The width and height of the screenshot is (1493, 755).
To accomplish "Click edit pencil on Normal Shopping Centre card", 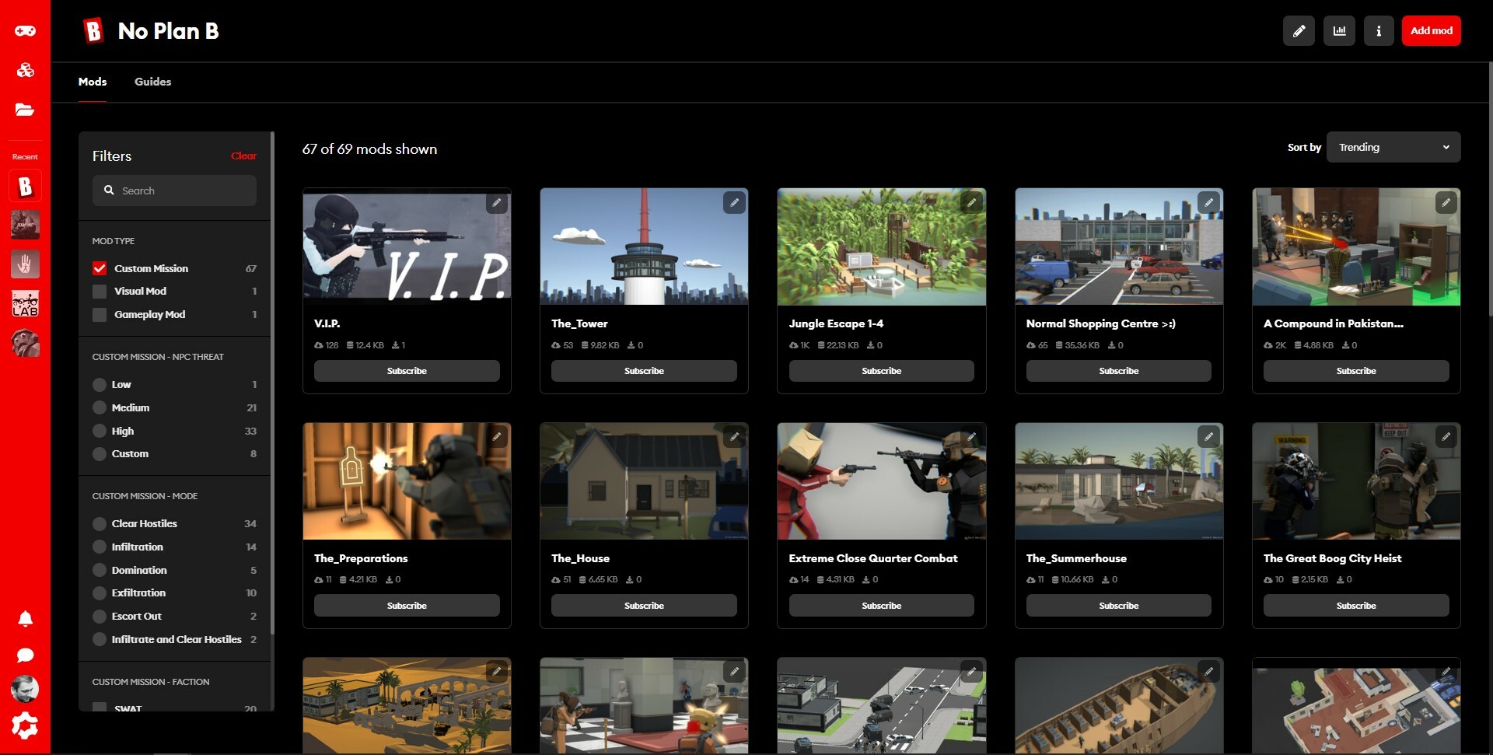I will click(1208, 203).
